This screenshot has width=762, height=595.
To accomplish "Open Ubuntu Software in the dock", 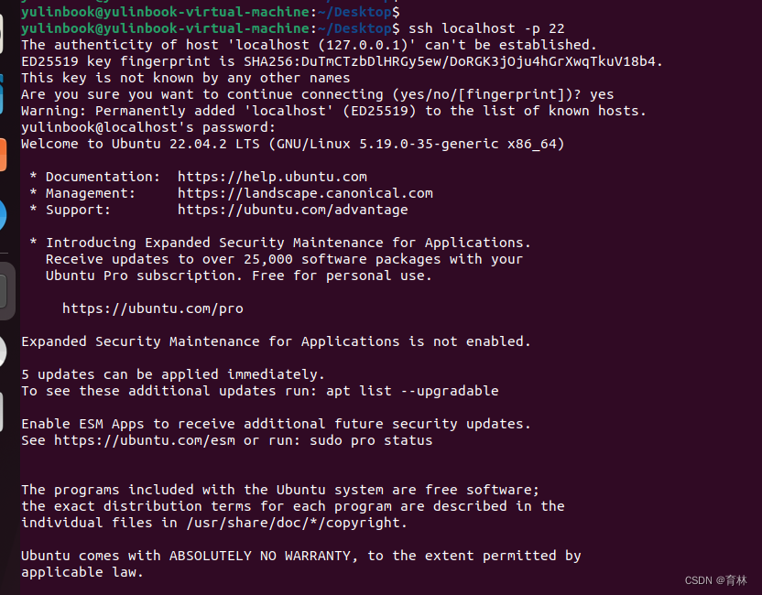I will point(3,154).
